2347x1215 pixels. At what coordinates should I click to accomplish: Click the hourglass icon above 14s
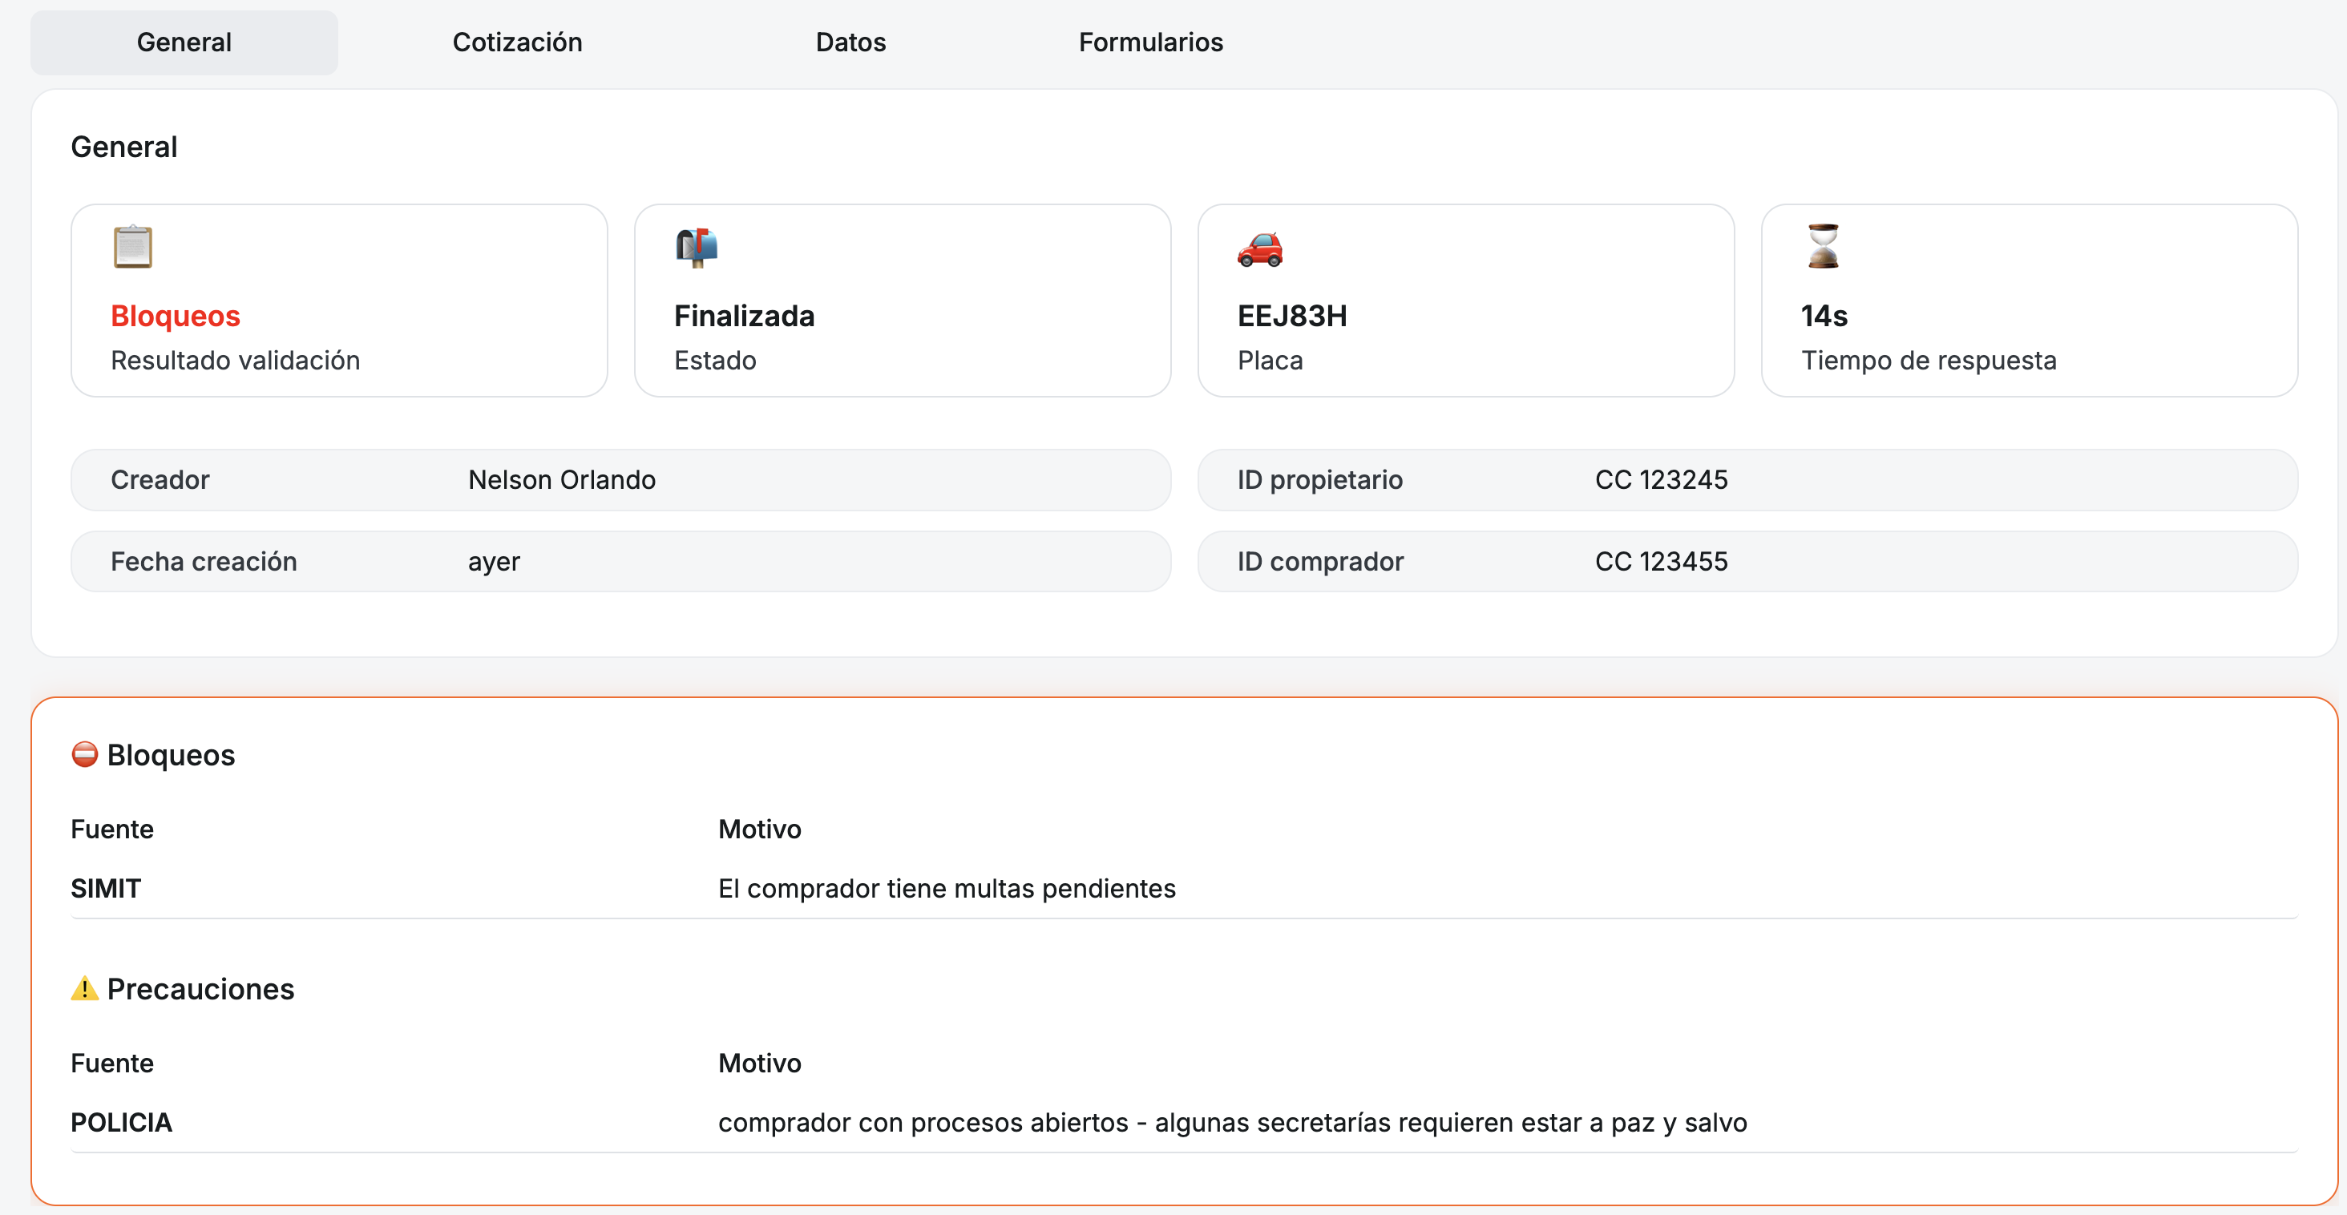(1823, 246)
